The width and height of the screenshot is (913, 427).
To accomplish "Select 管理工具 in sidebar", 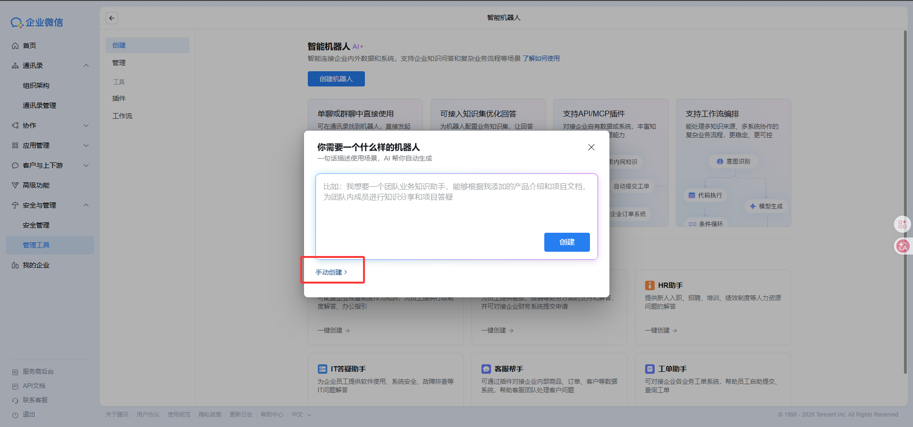I will pos(50,245).
